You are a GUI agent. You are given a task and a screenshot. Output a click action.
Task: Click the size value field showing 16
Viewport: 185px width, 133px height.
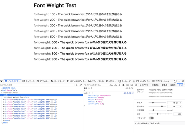[x=171, y=103]
